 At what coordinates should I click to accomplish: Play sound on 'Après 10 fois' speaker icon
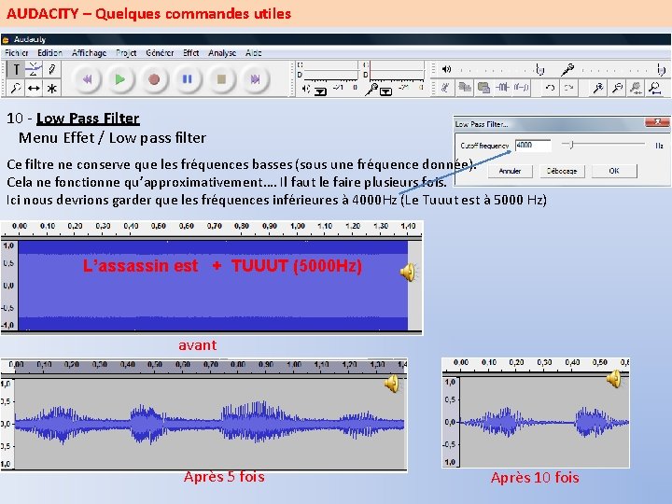pyautogui.click(x=614, y=378)
